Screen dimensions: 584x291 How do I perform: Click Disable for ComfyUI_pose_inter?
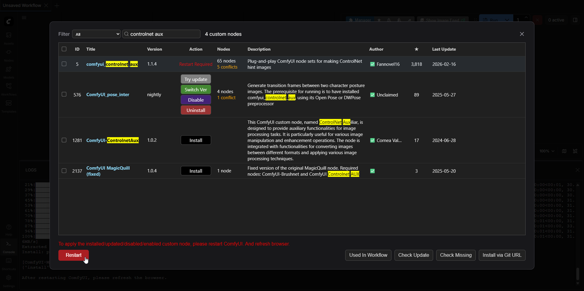(x=196, y=100)
